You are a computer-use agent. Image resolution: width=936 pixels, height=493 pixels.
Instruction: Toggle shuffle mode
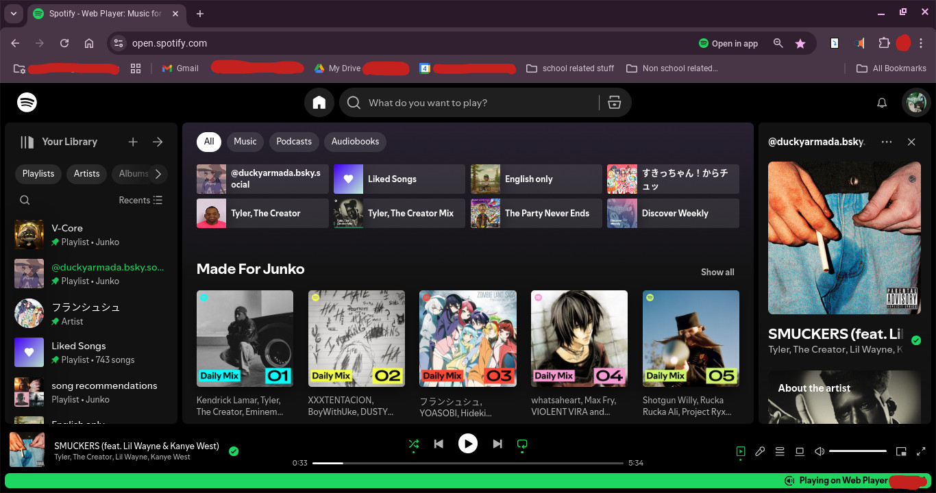pyautogui.click(x=414, y=444)
